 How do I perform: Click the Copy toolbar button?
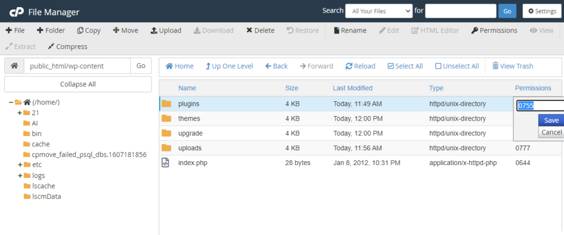[x=89, y=30]
